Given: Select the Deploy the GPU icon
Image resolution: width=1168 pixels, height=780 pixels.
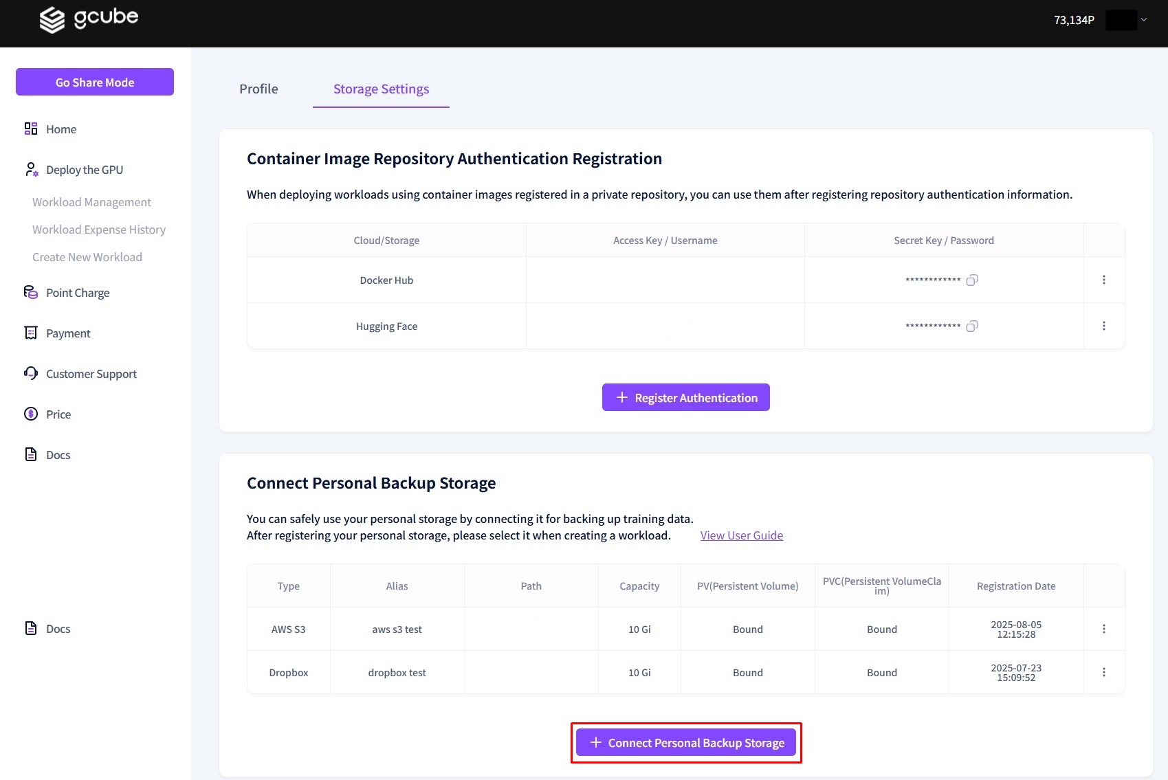Looking at the screenshot, I should [x=30, y=169].
